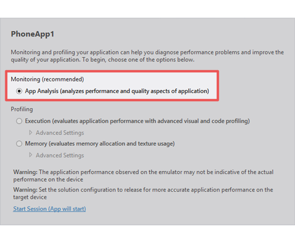Open Advanced Settings label below Execution option
This screenshot has width=295, height=243.
coord(60,133)
